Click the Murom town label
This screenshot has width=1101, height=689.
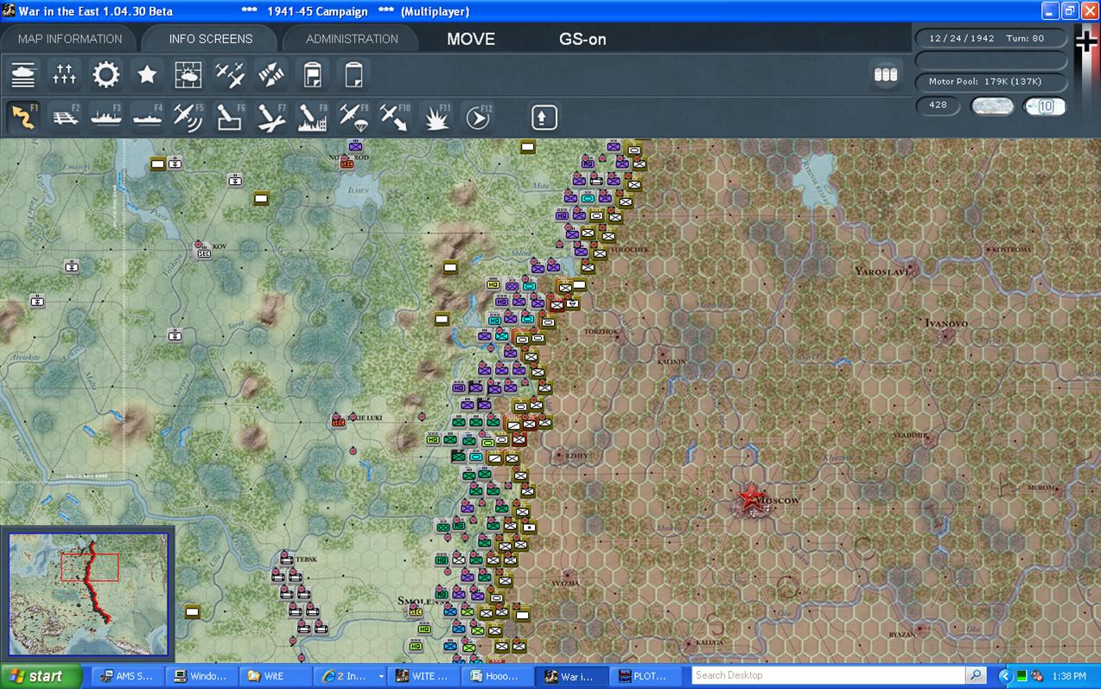(1041, 488)
